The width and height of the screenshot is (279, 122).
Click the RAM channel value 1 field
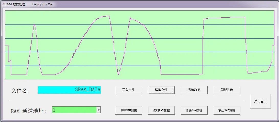point(74,110)
